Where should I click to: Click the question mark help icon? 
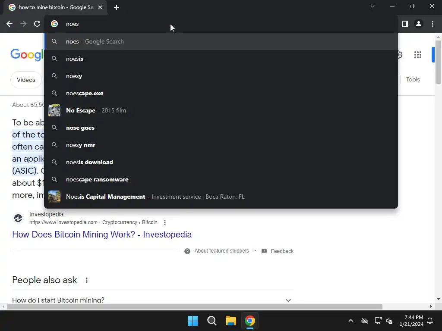click(187, 251)
